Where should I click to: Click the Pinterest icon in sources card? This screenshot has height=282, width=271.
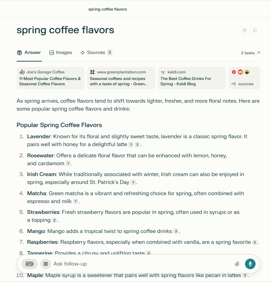(234, 72)
